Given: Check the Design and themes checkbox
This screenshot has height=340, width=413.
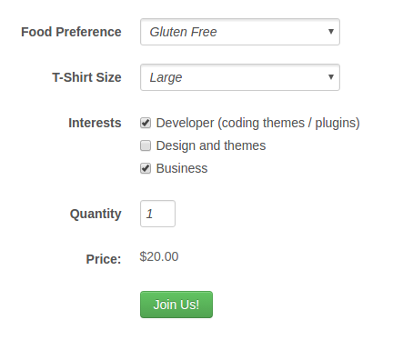Looking at the screenshot, I should (x=146, y=145).
